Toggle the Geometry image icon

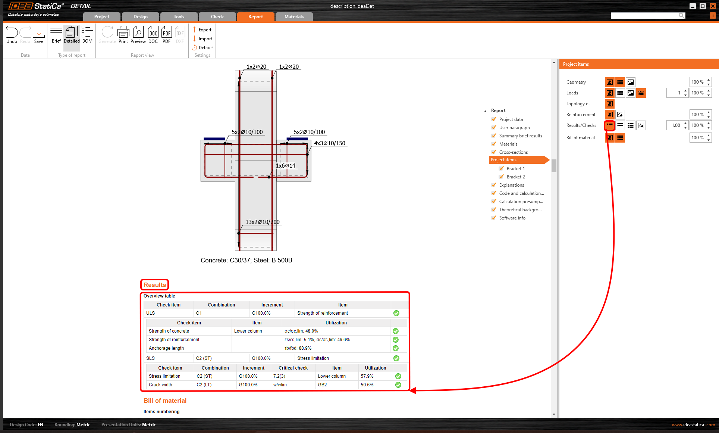point(631,82)
